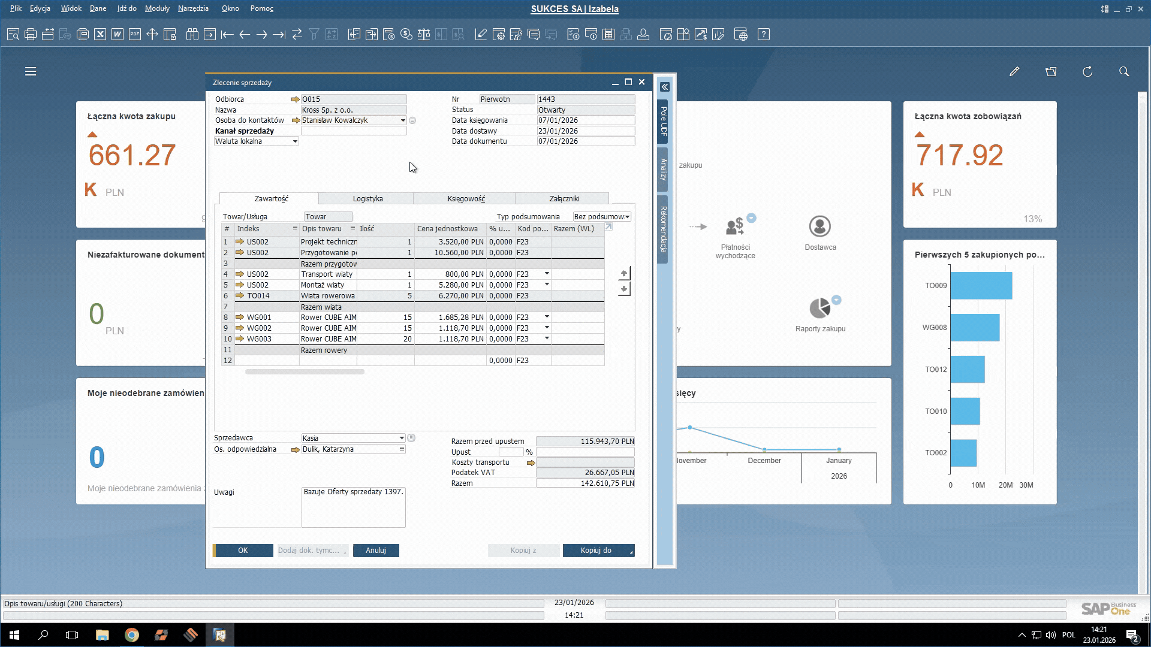
Task: Export to Excel toolbar icon
Action: point(100,35)
